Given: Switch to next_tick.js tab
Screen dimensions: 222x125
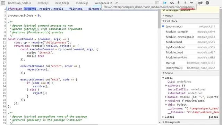Looking at the screenshot, I should [62, 3].
